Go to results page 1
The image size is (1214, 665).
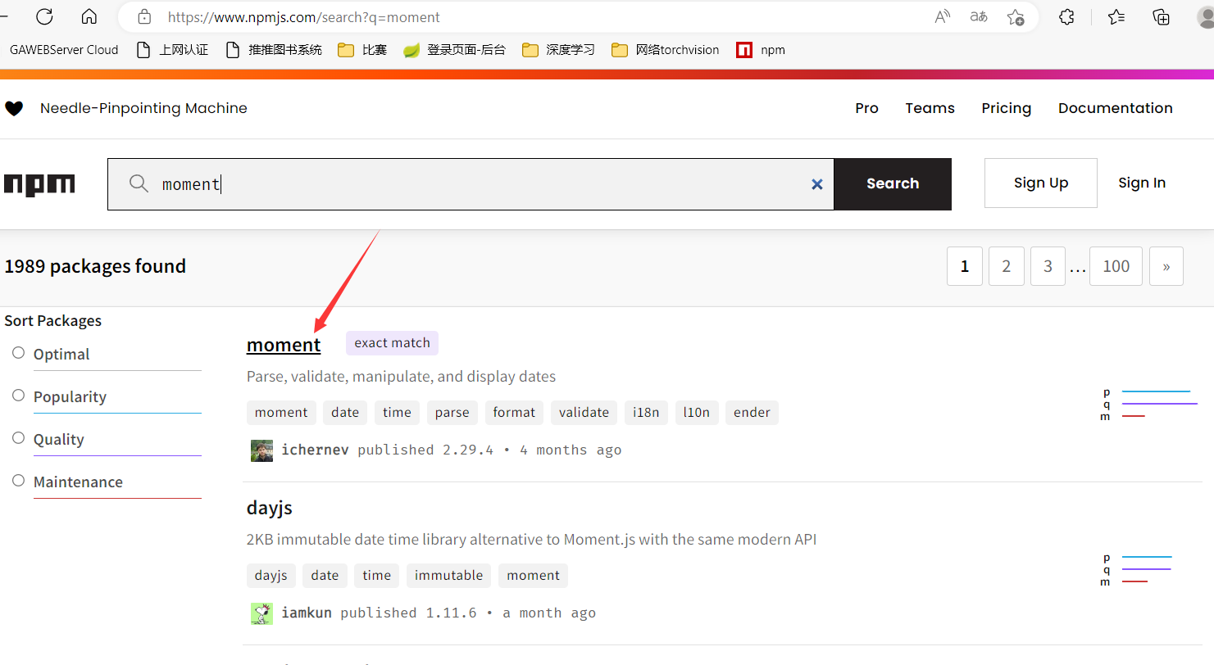coord(965,266)
